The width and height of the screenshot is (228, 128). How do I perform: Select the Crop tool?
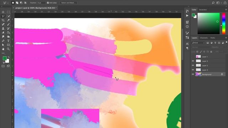tap(3, 20)
